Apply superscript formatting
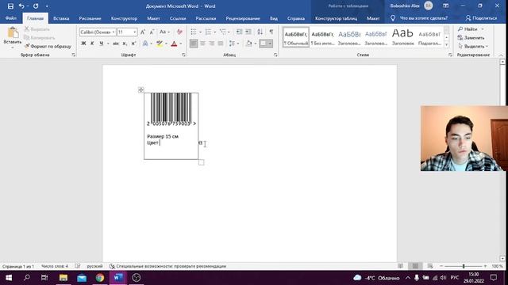This screenshot has height=285, width=508. pos(133,44)
